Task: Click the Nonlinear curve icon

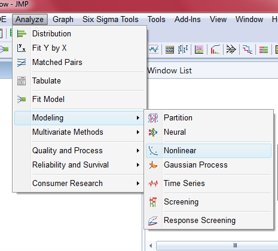Action: [x=153, y=151]
